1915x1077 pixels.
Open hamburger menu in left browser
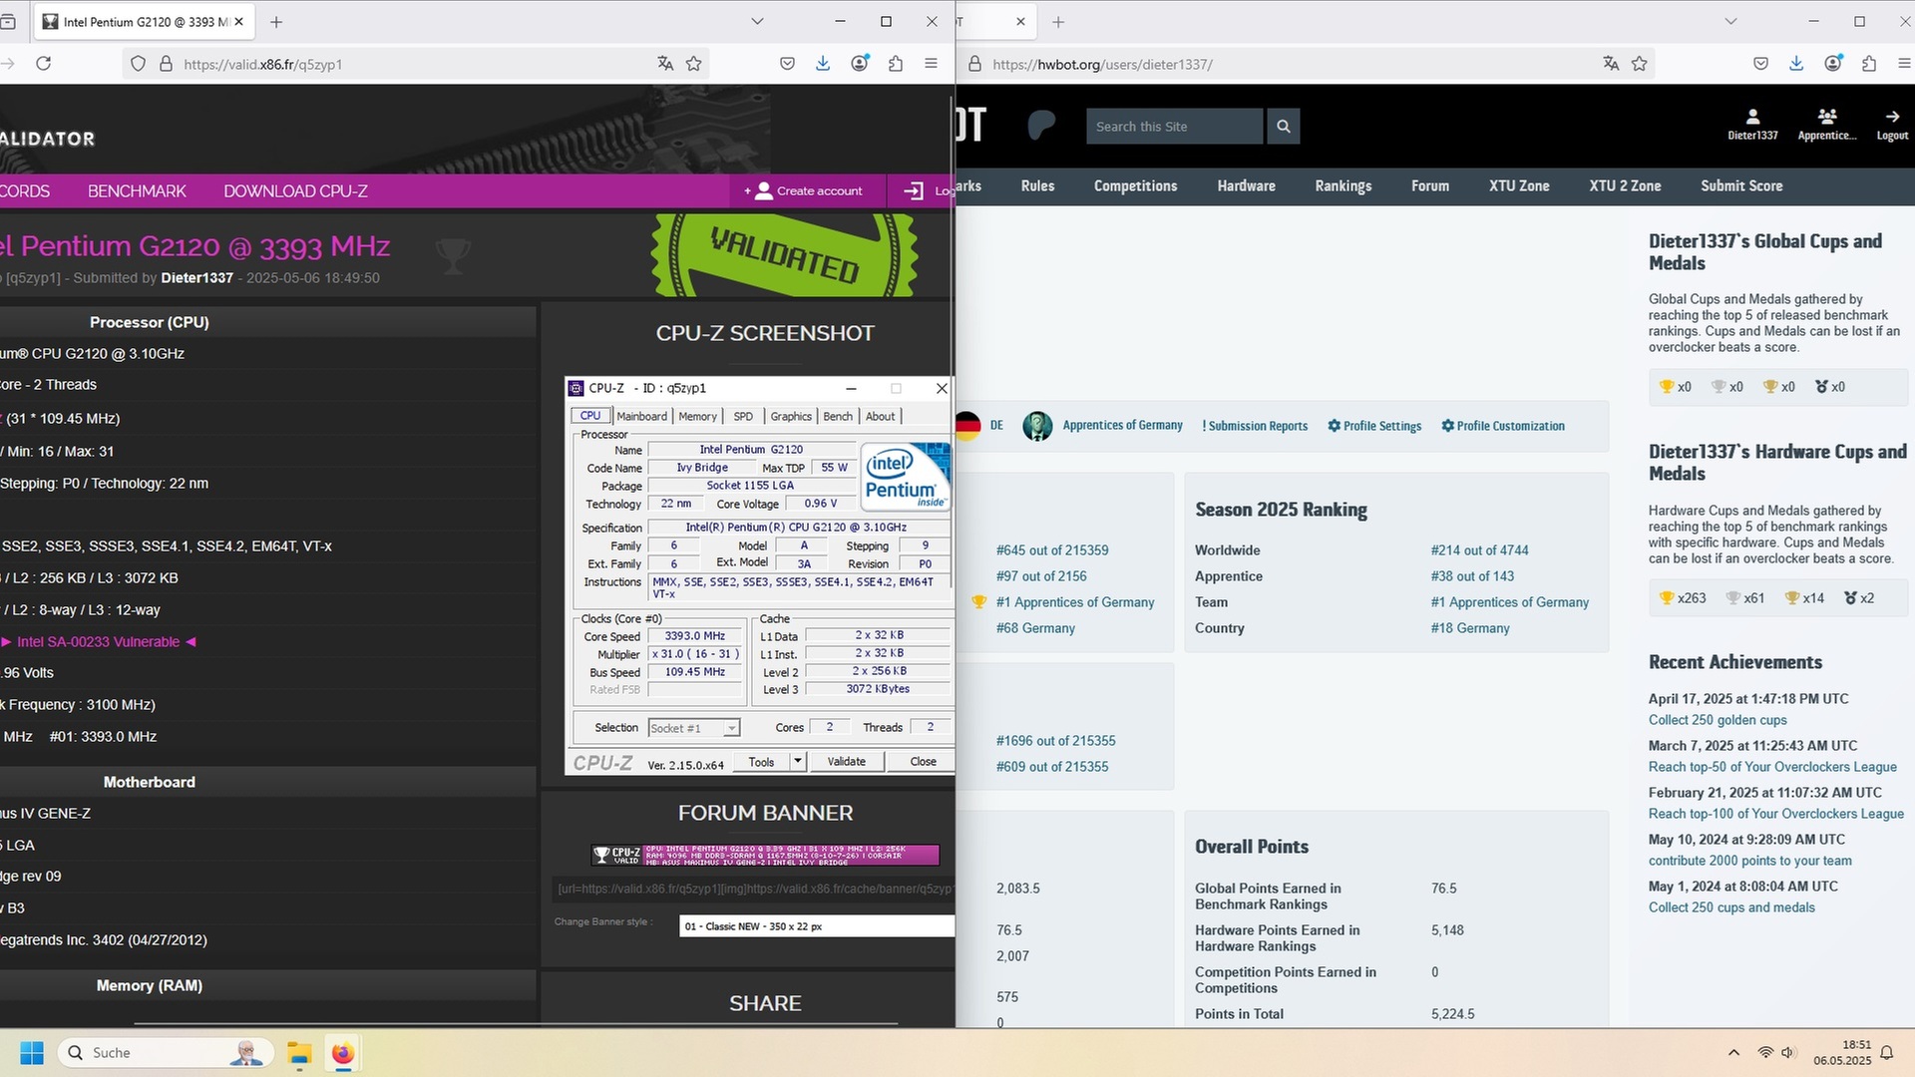931,64
